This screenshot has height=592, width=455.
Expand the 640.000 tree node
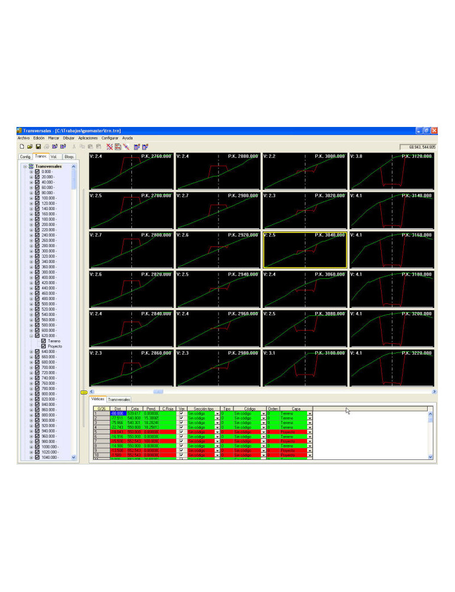(x=31, y=351)
